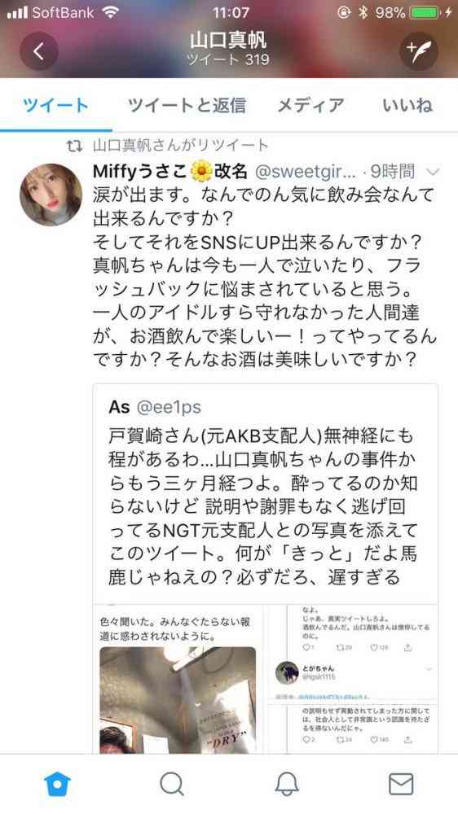Switch to ツイートと返信 tab
This screenshot has height=814, width=458.
pyautogui.click(x=187, y=105)
